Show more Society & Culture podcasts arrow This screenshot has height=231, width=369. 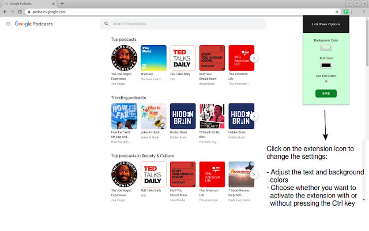click(x=254, y=175)
